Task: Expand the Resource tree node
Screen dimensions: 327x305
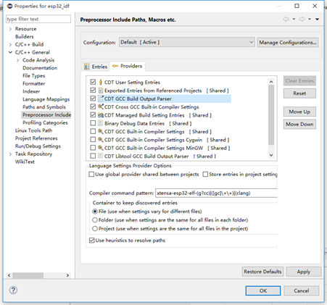Action: [10, 29]
